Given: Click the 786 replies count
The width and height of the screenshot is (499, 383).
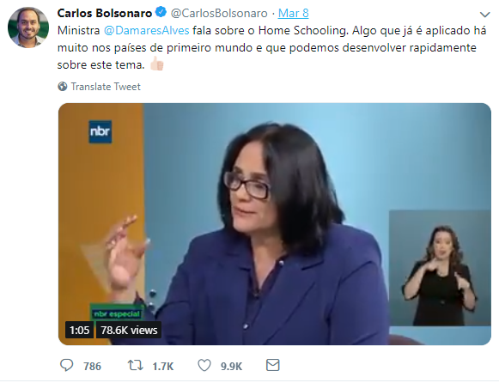Looking at the screenshot, I should [x=92, y=366].
